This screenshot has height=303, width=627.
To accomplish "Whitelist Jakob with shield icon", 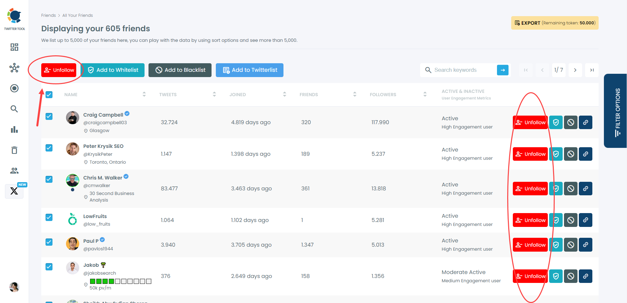I will (x=556, y=276).
